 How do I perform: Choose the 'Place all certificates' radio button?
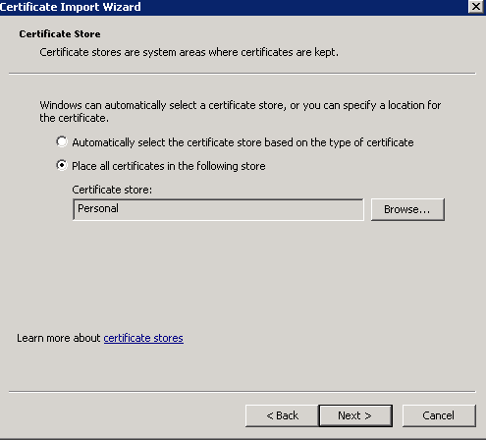pyautogui.click(x=62, y=165)
